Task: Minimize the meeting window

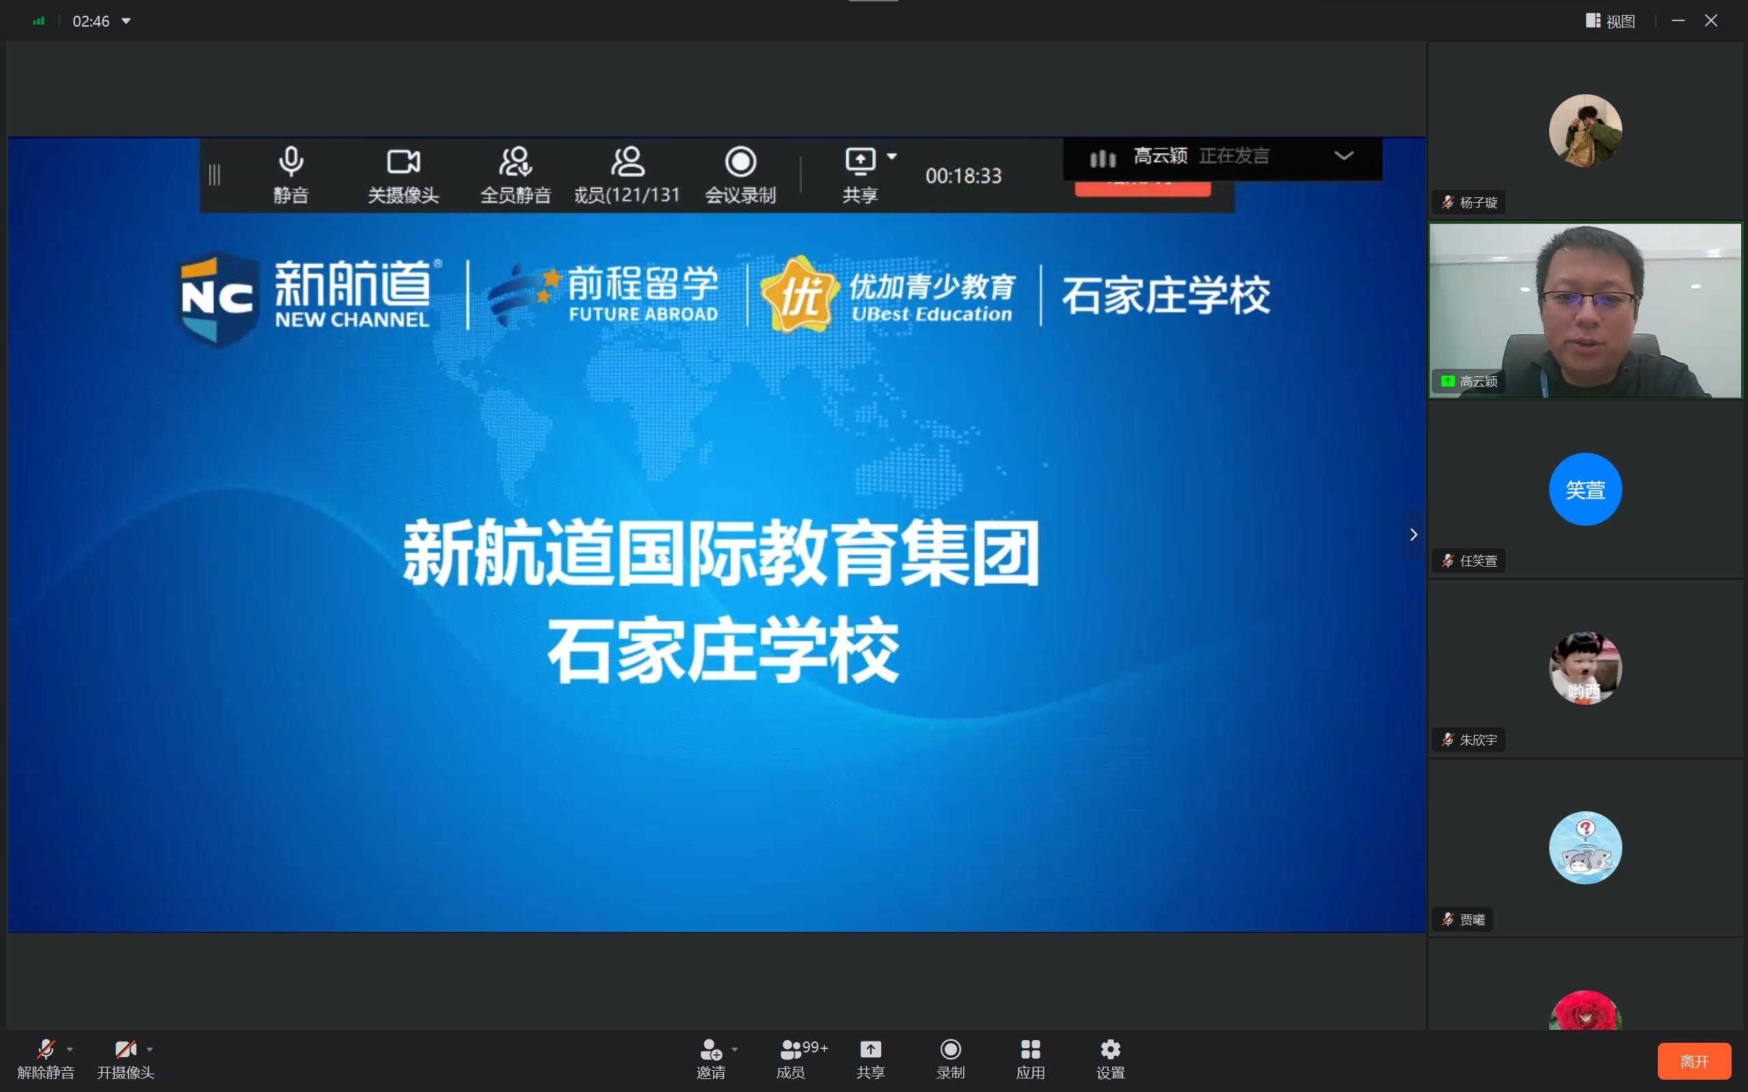Action: (x=1678, y=21)
